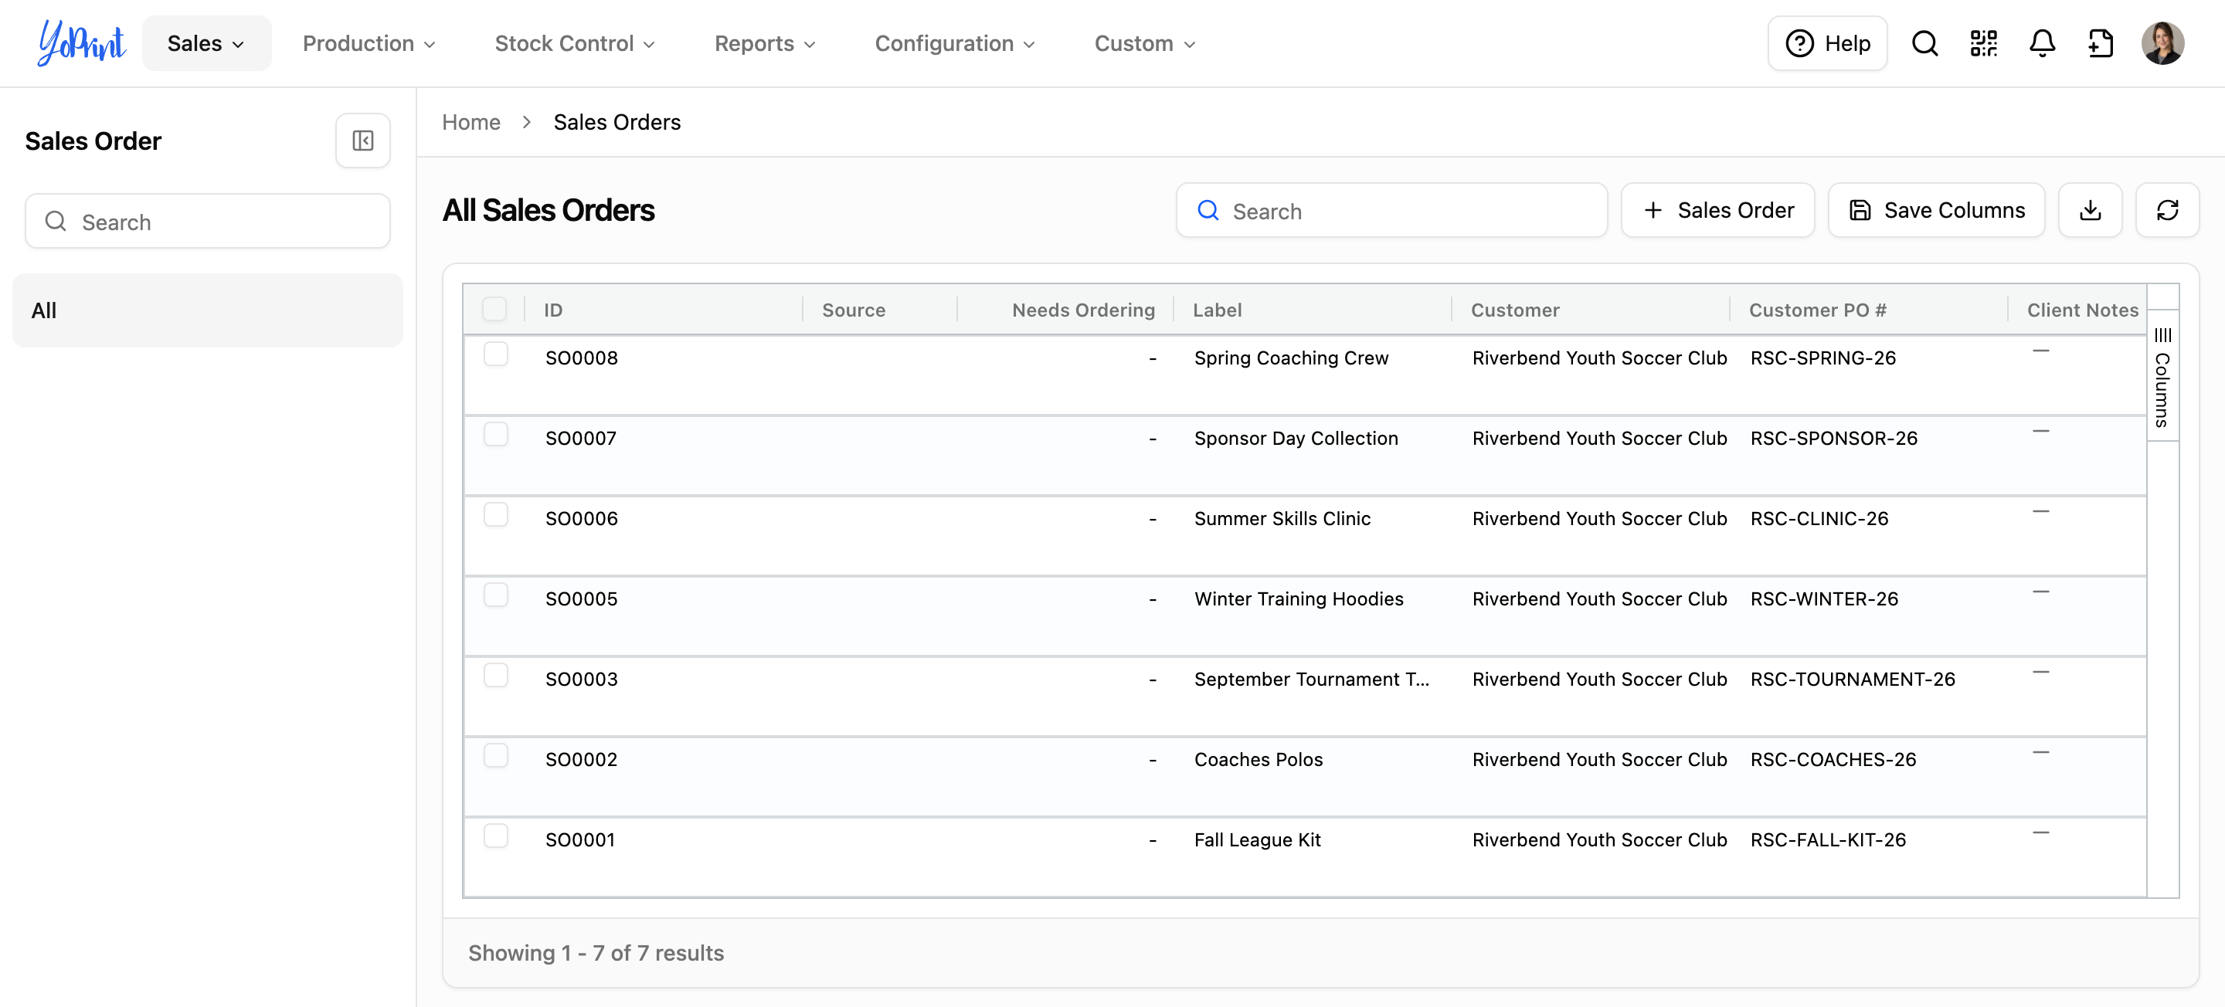
Task: Sort by the Label column header
Action: click(x=1217, y=310)
